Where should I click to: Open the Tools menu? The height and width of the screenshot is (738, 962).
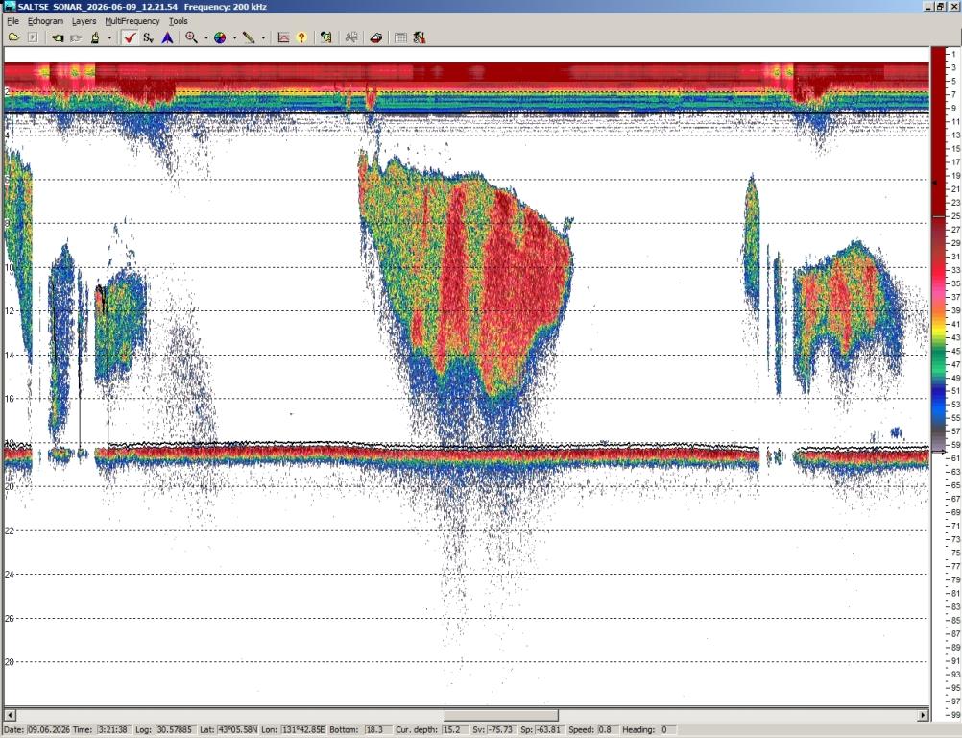point(178,21)
